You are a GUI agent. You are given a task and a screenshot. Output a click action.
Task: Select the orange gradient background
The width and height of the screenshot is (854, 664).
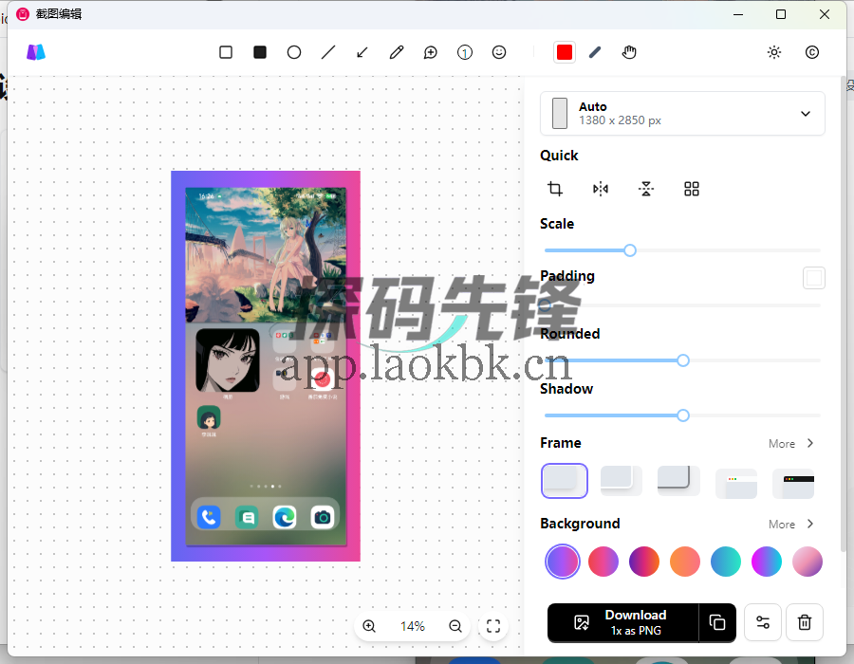(x=685, y=562)
